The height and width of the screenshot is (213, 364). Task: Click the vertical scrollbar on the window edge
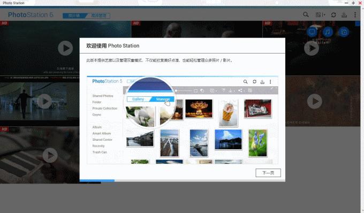(362, 109)
